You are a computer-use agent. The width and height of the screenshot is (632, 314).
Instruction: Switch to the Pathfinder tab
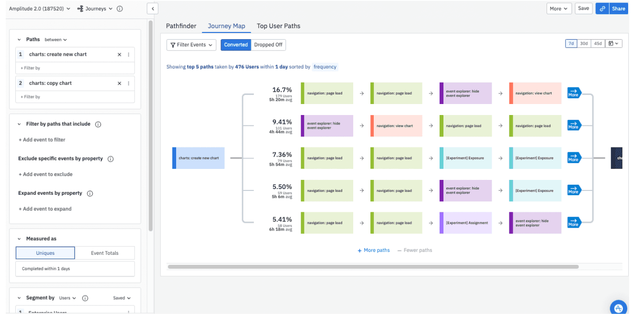click(181, 26)
